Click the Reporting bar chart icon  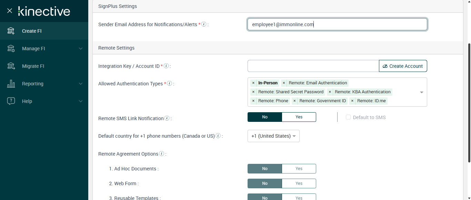11,84
